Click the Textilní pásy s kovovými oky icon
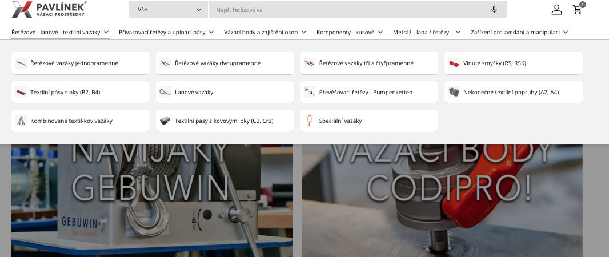 [165, 121]
